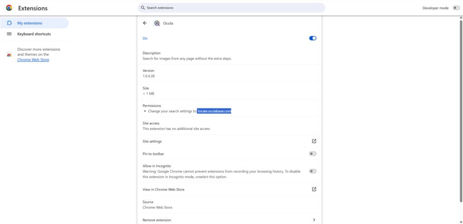The width and height of the screenshot is (463, 224).
Task: Open the Chrome Web Store link
Action: [33, 60]
